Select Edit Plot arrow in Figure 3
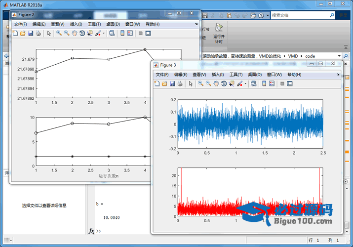Screen dimensions: 353x247 [191, 84]
